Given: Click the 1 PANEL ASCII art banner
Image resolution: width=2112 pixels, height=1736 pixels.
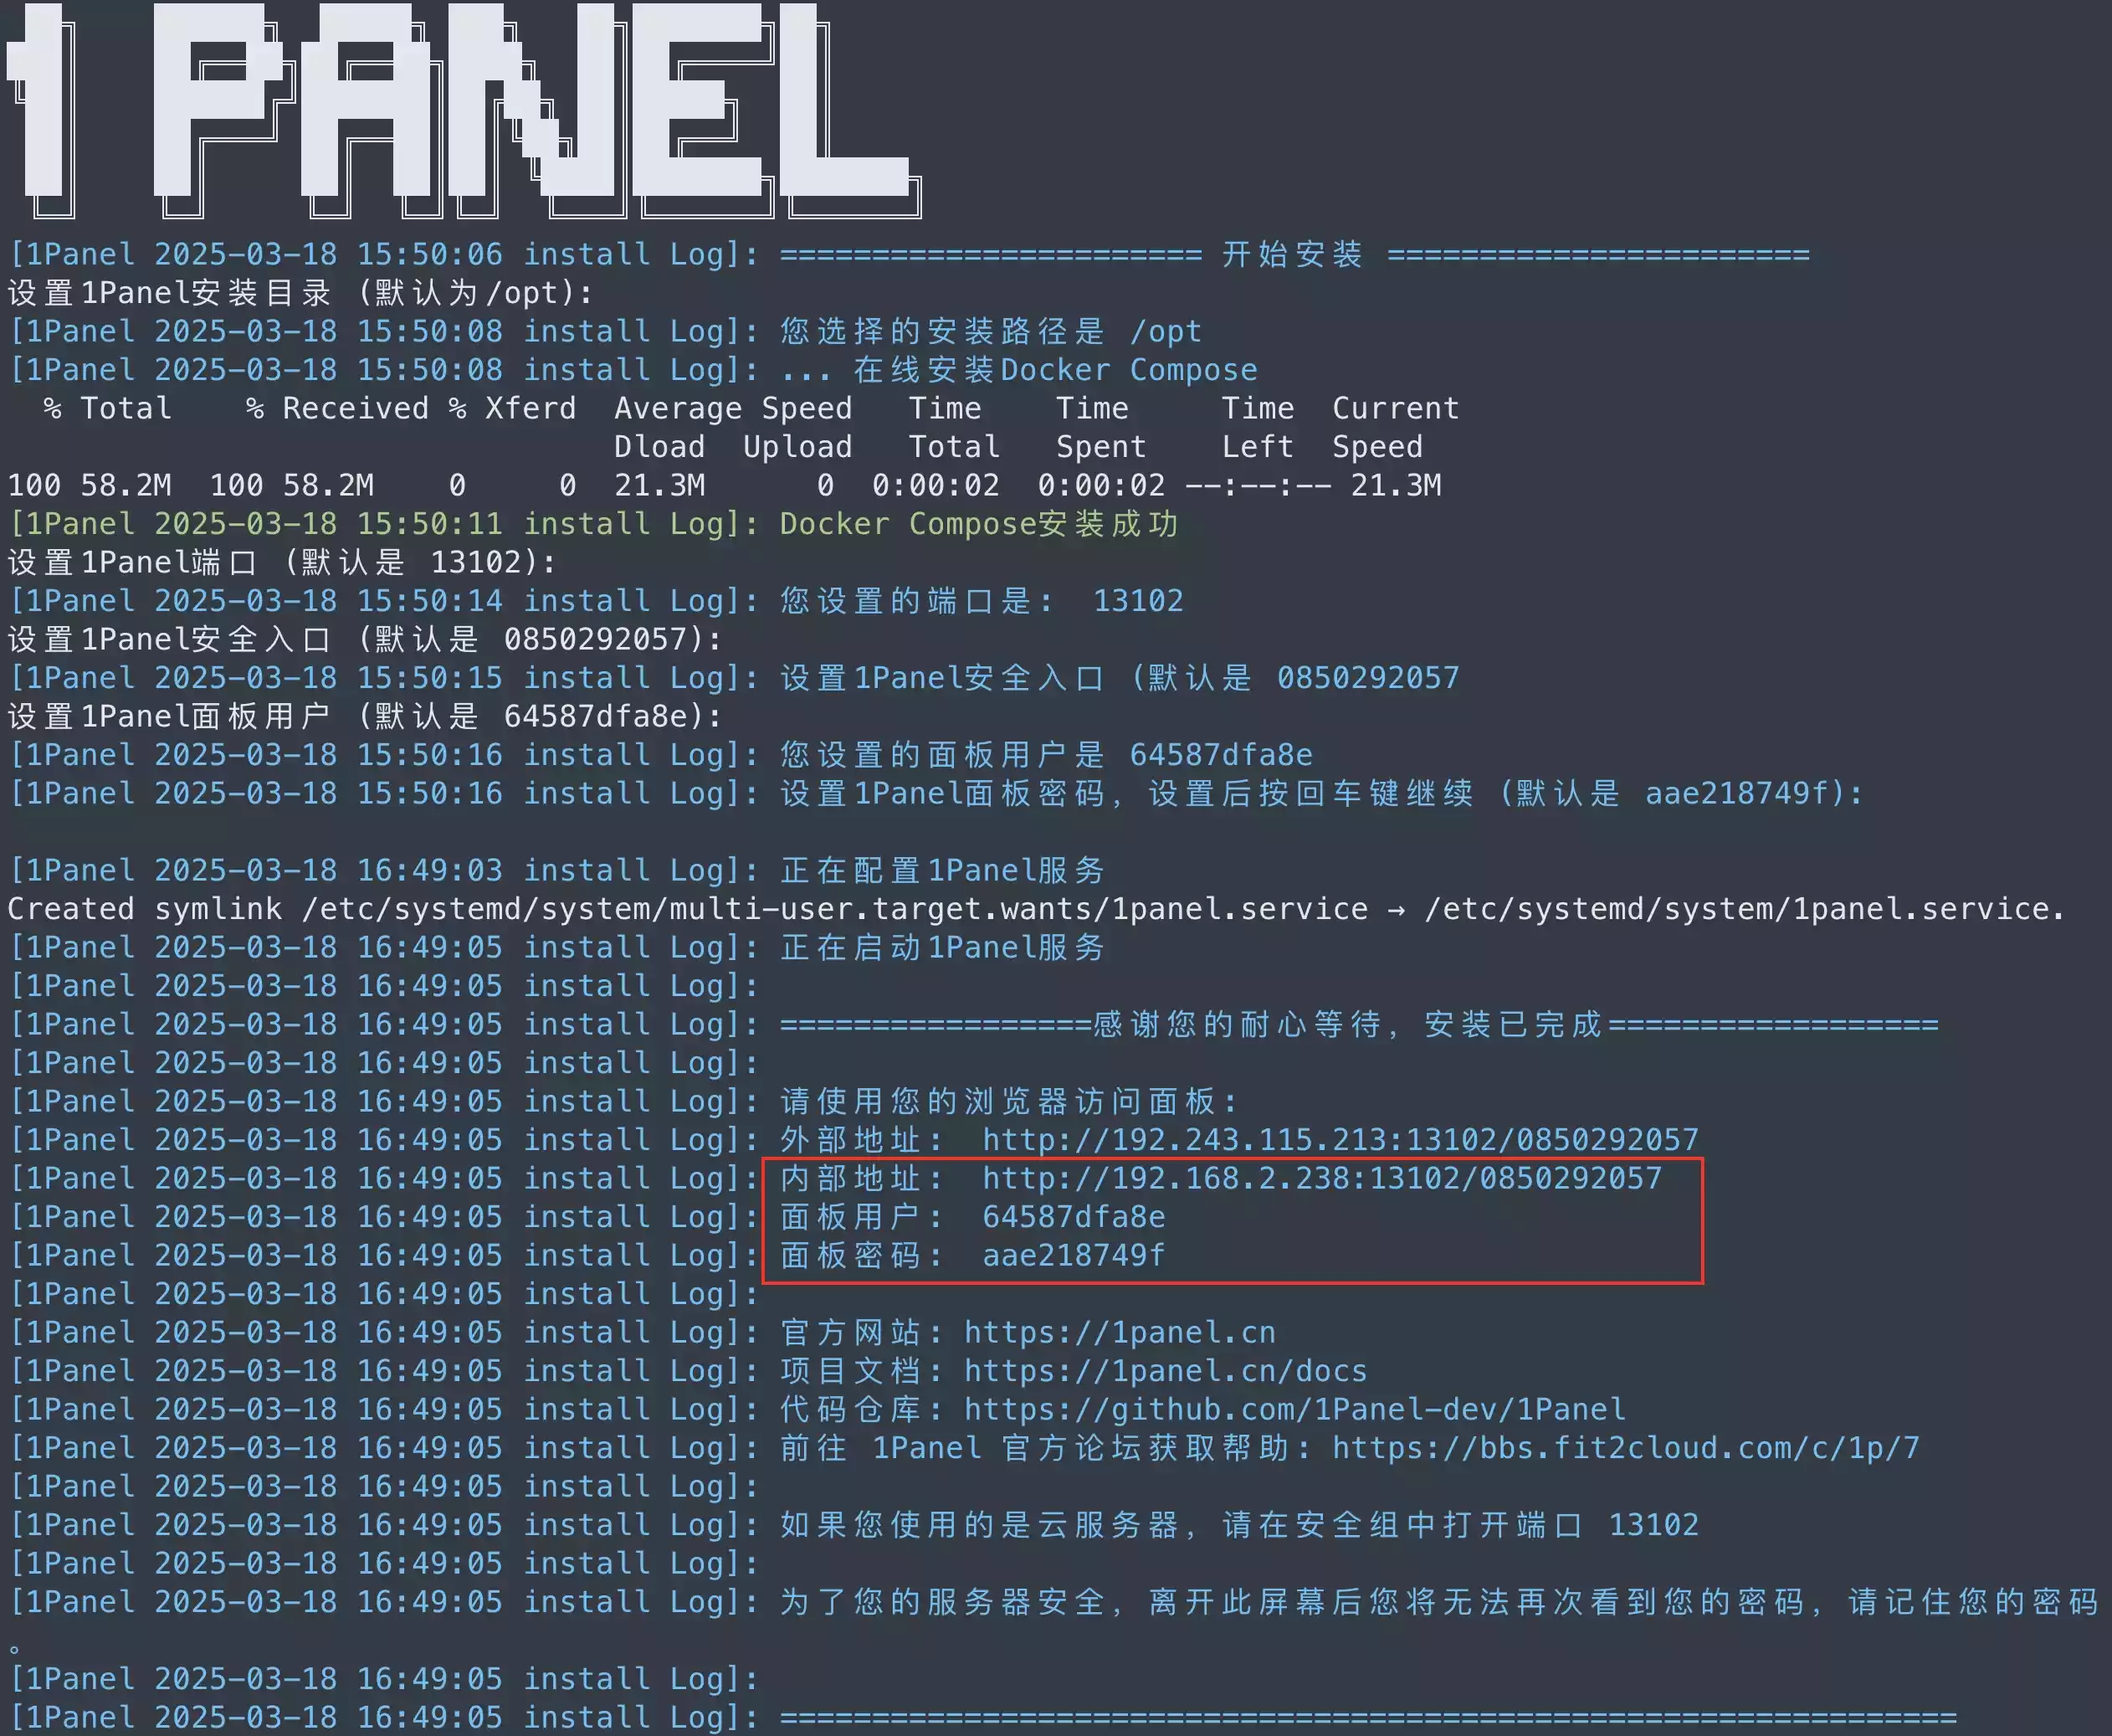Looking at the screenshot, I should click(x=464, y=108).
